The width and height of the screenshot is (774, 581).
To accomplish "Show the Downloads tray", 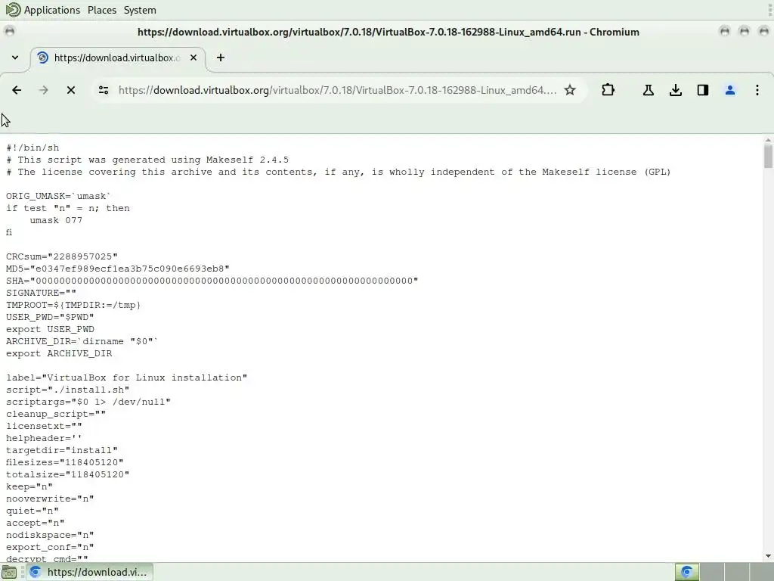I will tap(675, 90).
